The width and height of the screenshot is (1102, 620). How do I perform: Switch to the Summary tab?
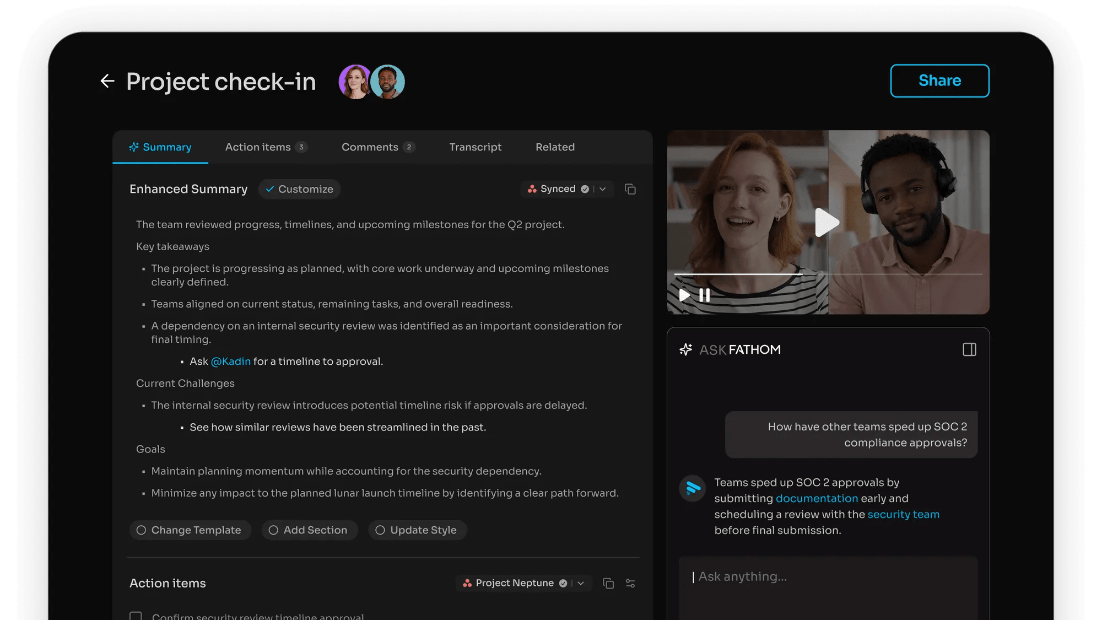[x=160, y=147]
